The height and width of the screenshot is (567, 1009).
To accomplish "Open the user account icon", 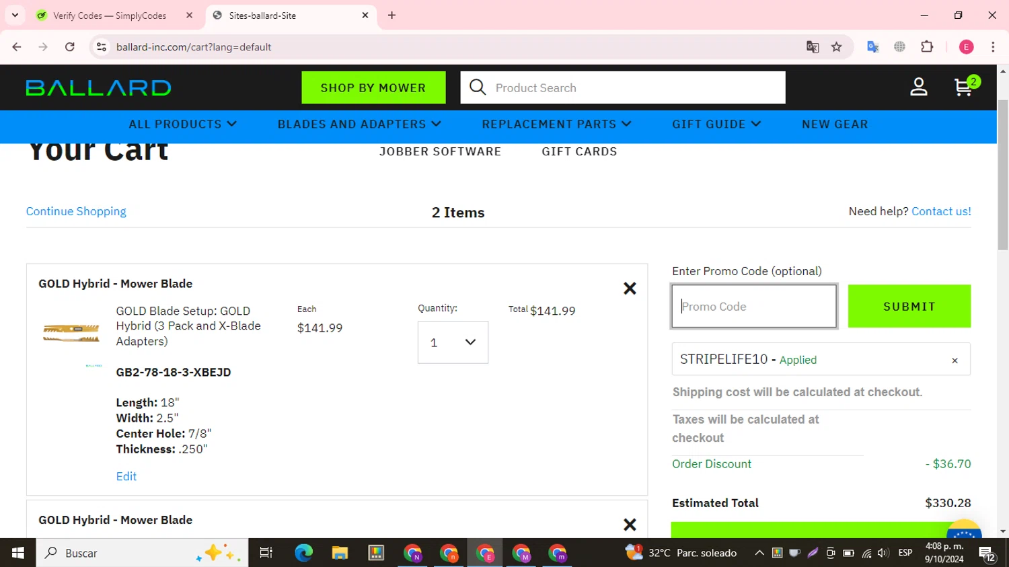I will pyautogui.click(x=919, y=87).
